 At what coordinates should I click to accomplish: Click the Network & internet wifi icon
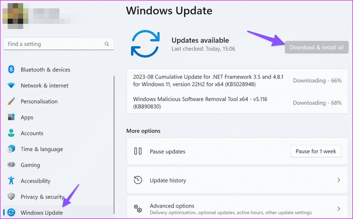tap(11, 85)
